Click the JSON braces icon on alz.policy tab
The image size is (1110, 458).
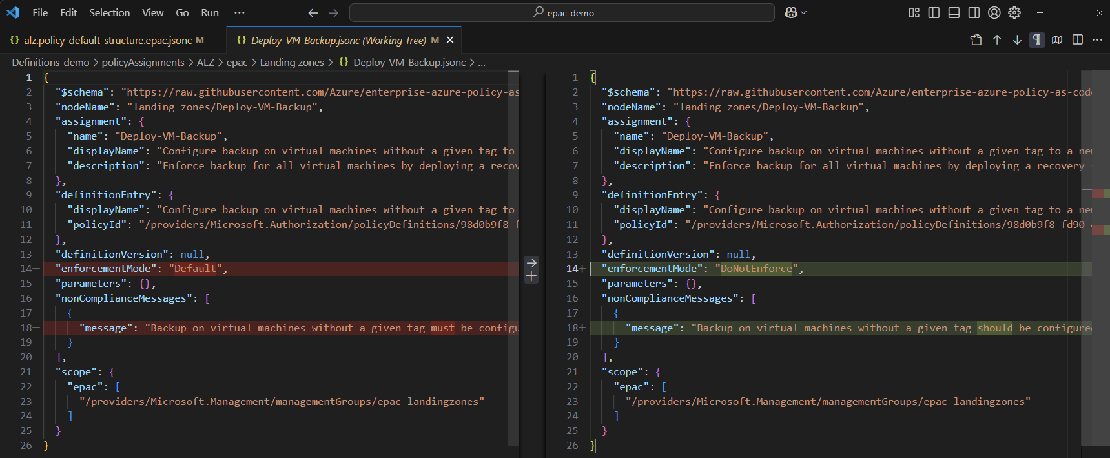click(14, 40)
